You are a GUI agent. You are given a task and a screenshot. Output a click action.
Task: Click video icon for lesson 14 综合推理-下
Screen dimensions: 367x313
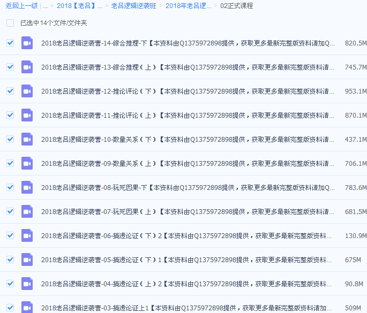point(27,43)
